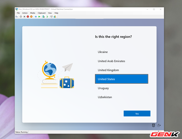This screenshot has height=139, width=182.
Task: Open the Media menu
Action: [32, 13]
